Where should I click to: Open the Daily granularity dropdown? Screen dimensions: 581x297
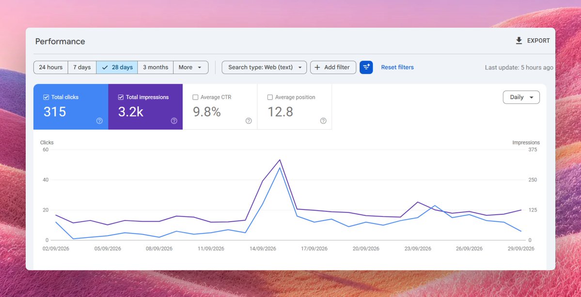click(x=521, y=97)
